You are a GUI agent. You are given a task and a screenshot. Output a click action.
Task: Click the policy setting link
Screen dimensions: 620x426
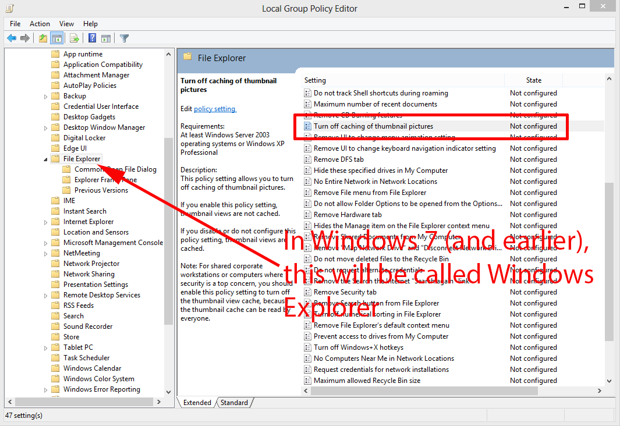pyautogui.click(x=215, y=109)
